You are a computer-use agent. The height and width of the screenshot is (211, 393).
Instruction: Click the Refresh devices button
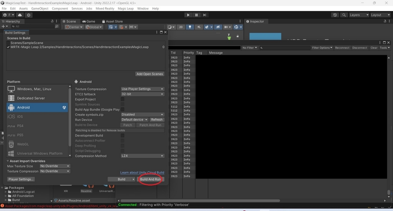[157, 120]
